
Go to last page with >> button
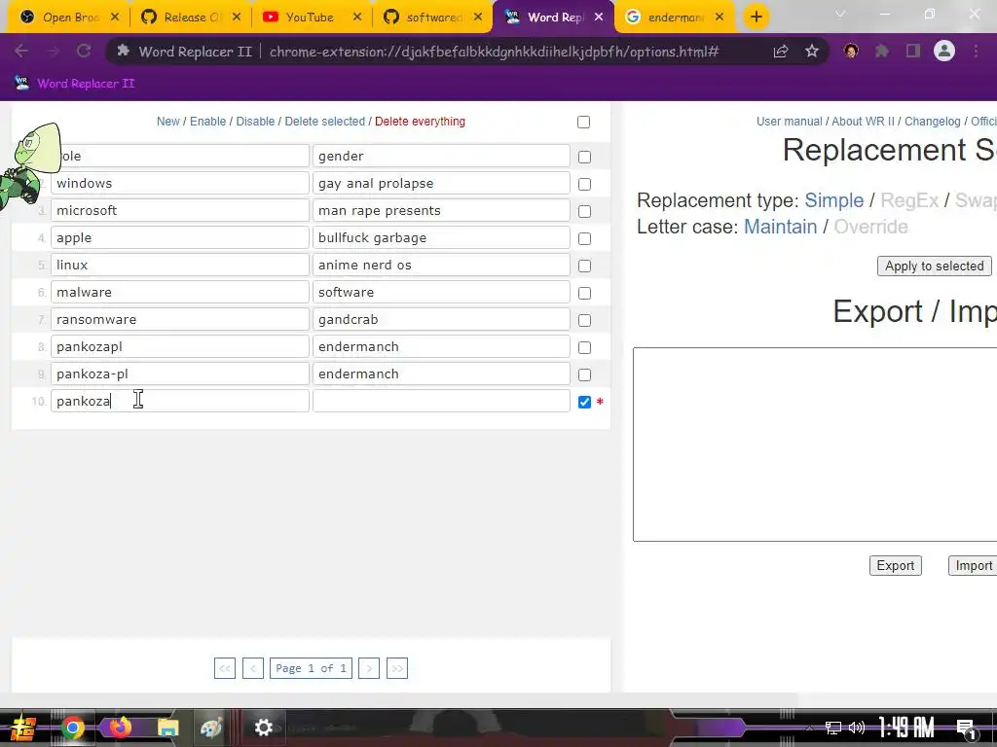click(397, 668)
